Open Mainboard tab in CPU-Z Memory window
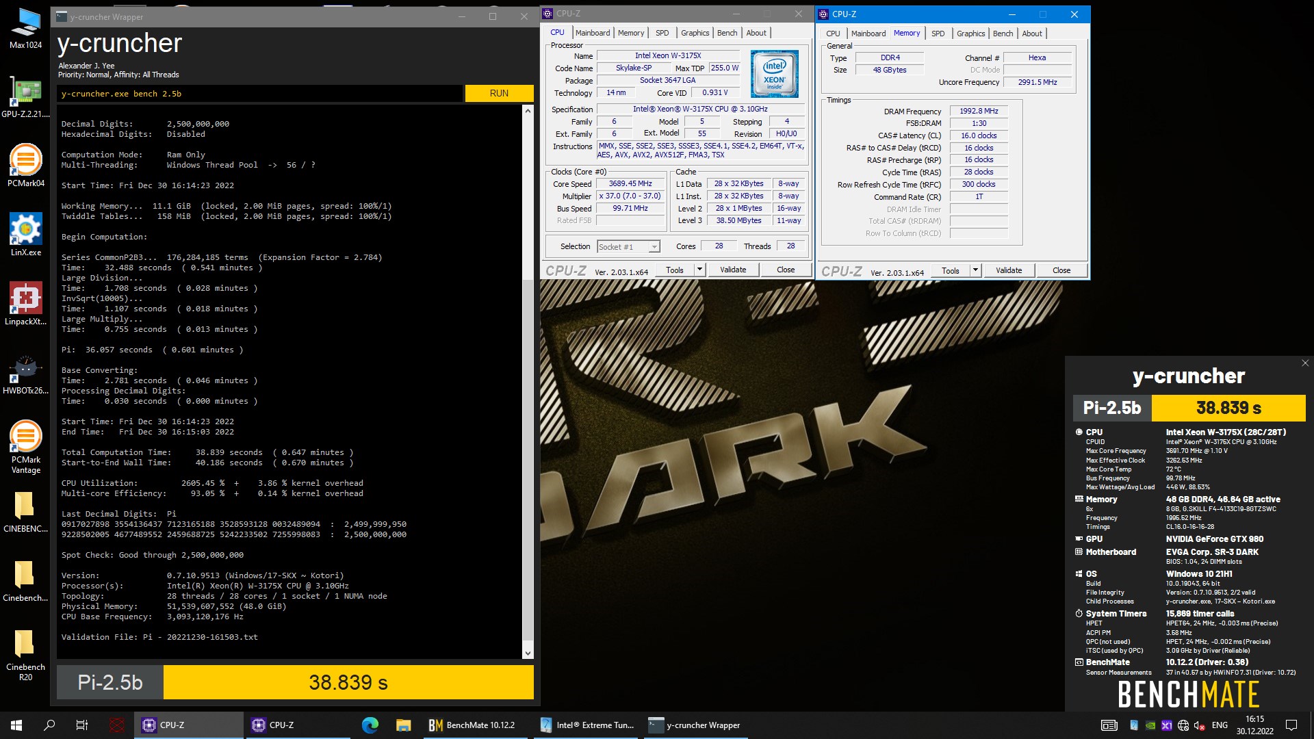 (x=868, y=34)
